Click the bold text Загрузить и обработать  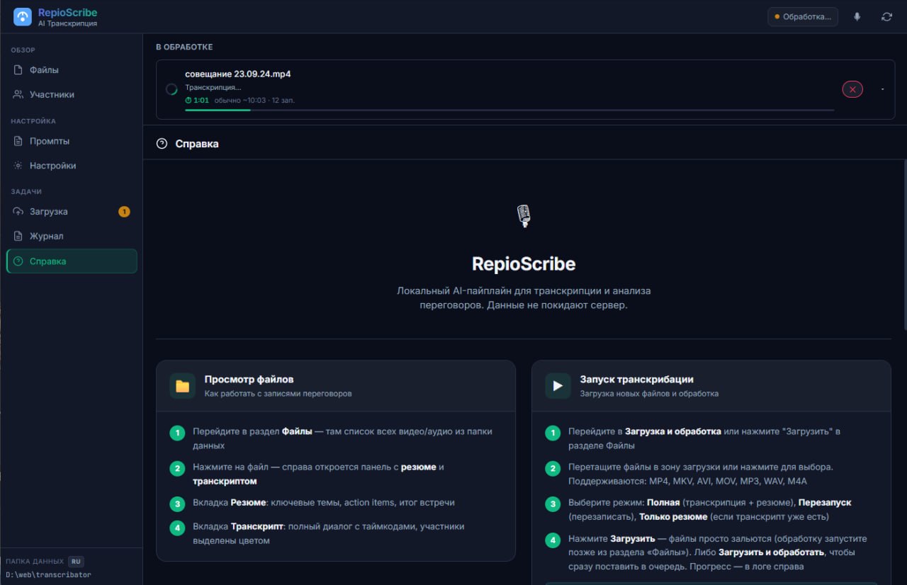coord(772,552)
